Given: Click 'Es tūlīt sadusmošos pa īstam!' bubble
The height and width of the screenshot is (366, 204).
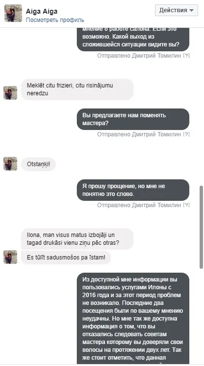Looking at the screenshot, I should [x=66, y=258].
